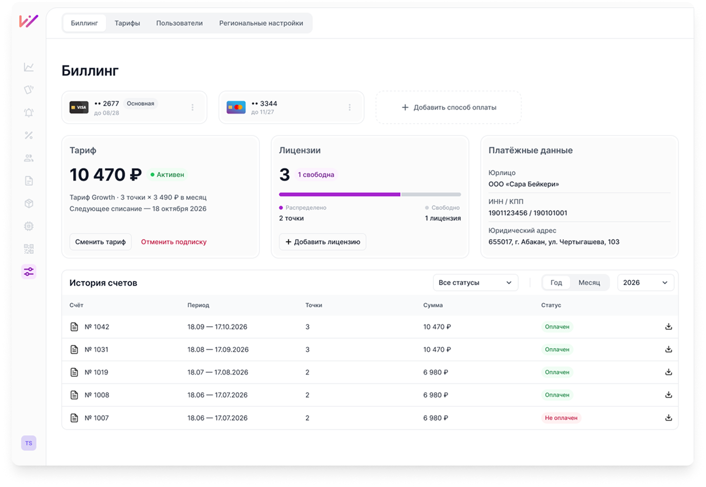The image size is (706, 487).
Task: Open the analytics chart sidebar icon
Action: (29, 67)
